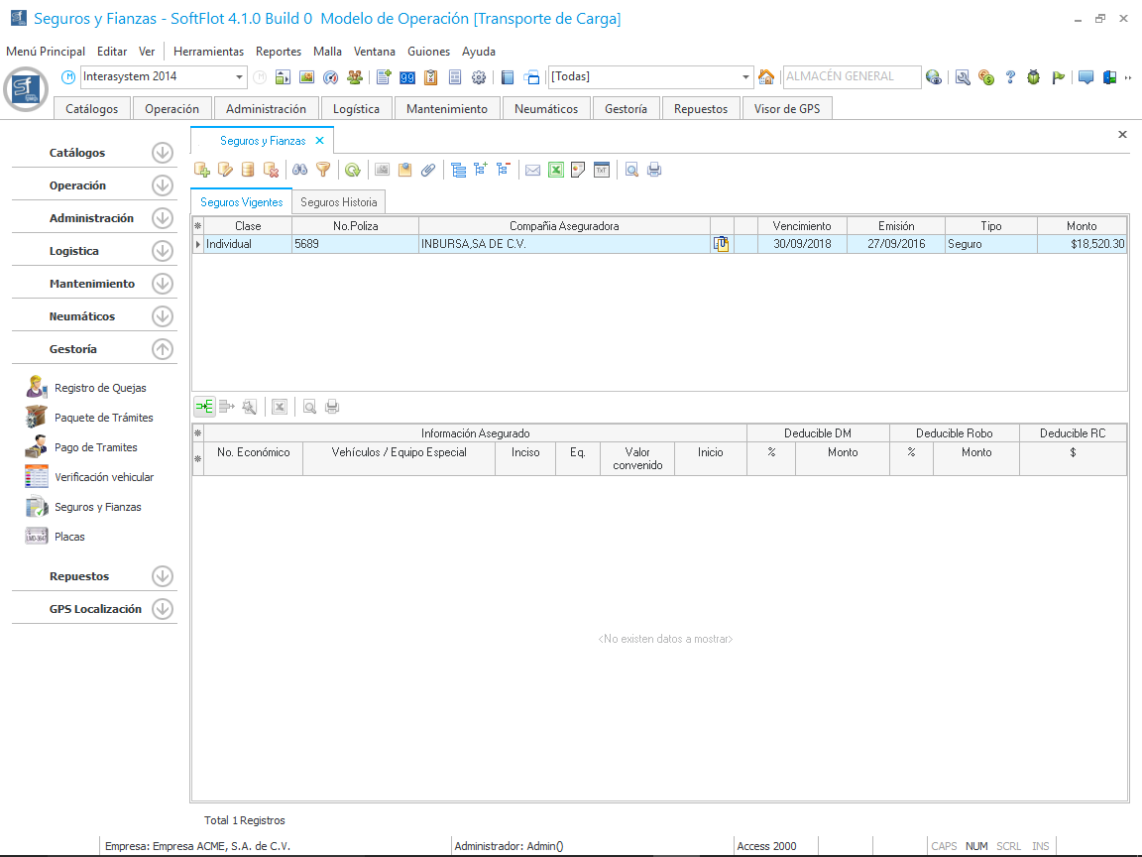Click the delete record icon with red X
The image size is (1142, 857).
[271, 170]
